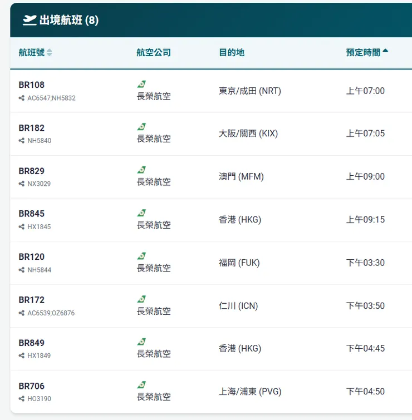Click EVA Air logo in BR182 row
This screenshot has height=420, width=412.
click(141, 127)
